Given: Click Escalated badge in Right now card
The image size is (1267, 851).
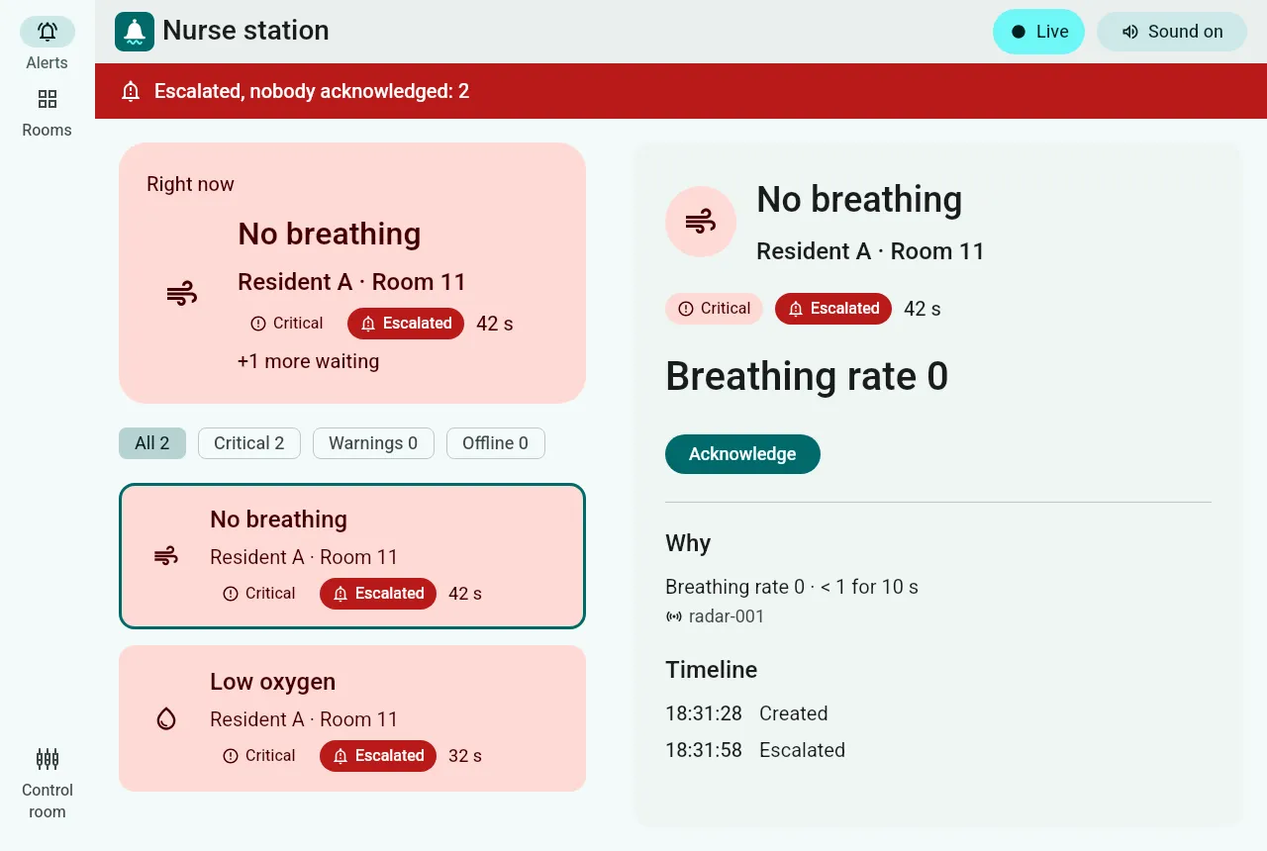Looking at the screenshot, I should tap(406, 324).
